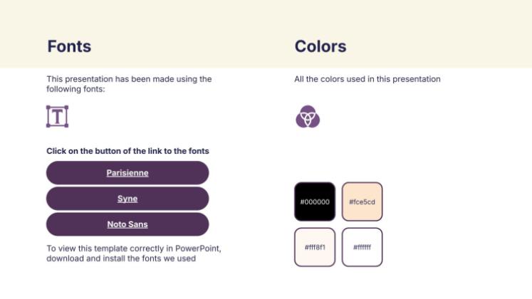Screen dimensions: 532x299
Task: Click the "All the colors used" description
Action: (x=367, y=79)
